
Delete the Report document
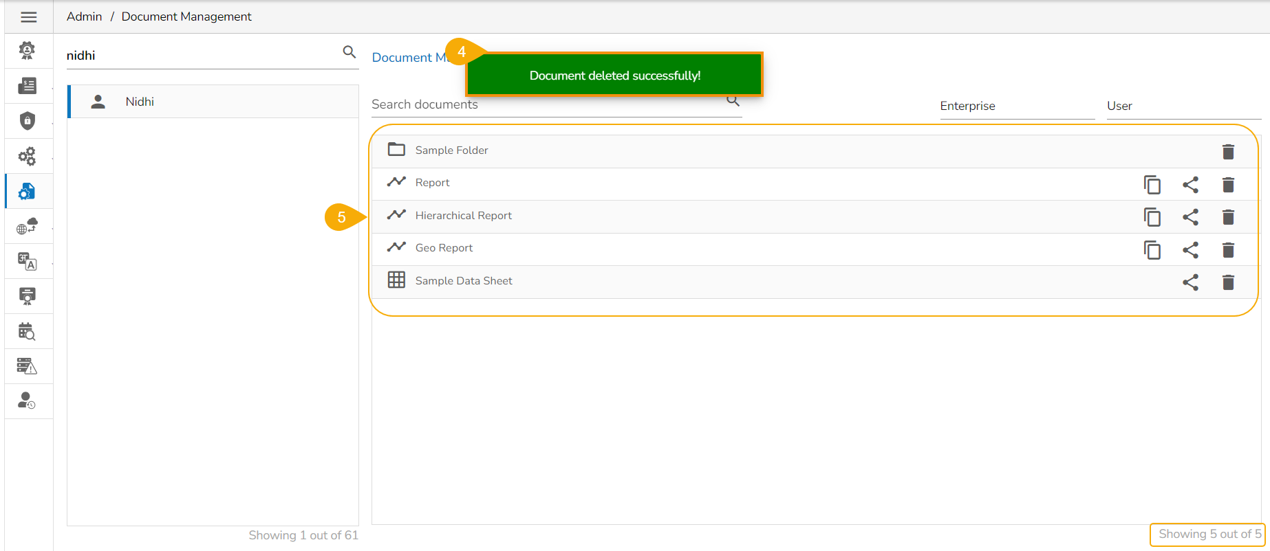(x=1228, y=184)
